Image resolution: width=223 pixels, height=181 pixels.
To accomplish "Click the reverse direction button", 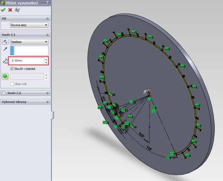I will 5,42.
